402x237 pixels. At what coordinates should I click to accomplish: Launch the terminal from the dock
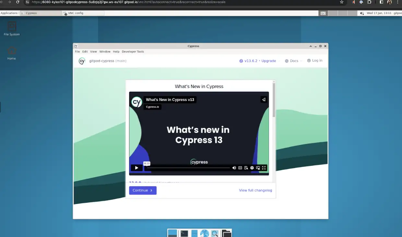click(x=184, y=233)
